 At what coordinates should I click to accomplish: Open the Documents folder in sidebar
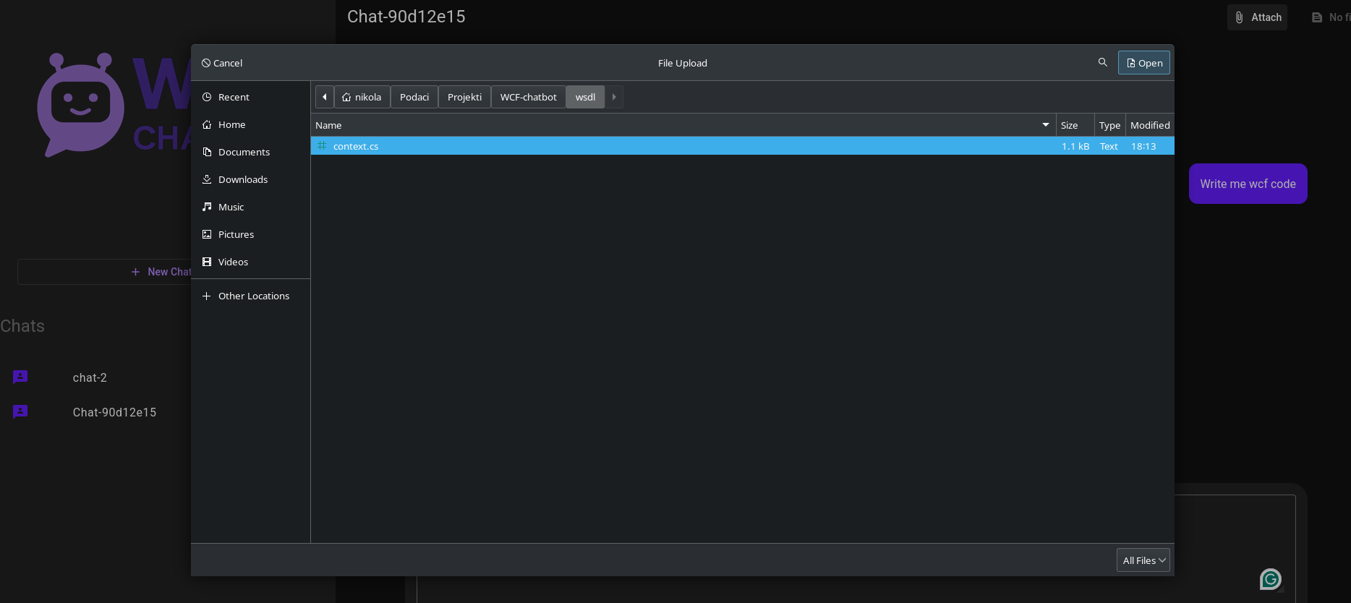(250, 152)
